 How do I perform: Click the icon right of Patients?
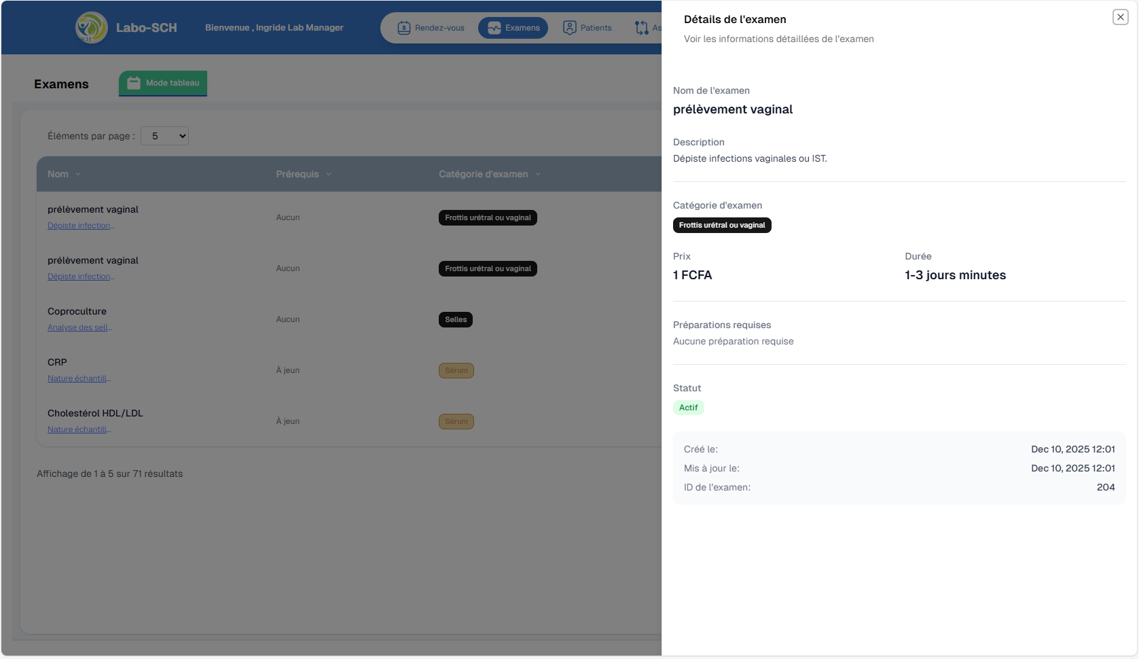click(641, 28)
